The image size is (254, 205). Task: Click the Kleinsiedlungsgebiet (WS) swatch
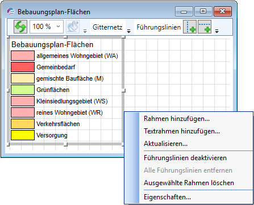[23, 101]
